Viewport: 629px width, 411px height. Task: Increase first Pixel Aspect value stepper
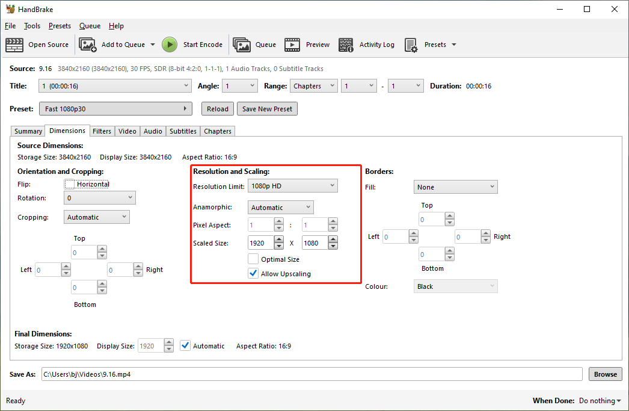(279, 221)
